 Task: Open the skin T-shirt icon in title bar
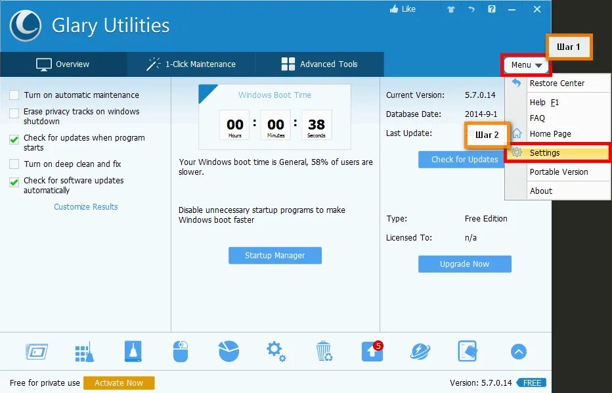tap(451, 9)
